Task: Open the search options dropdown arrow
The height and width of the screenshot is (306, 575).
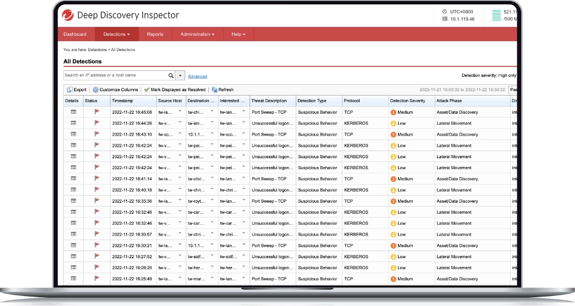Action: point(180,75)
